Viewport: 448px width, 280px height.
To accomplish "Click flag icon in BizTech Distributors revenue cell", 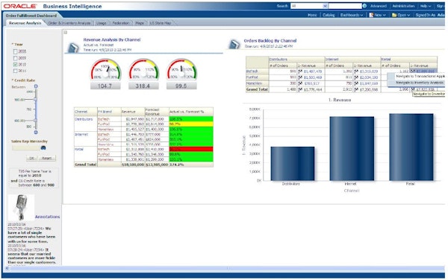I will coord(300,71).
